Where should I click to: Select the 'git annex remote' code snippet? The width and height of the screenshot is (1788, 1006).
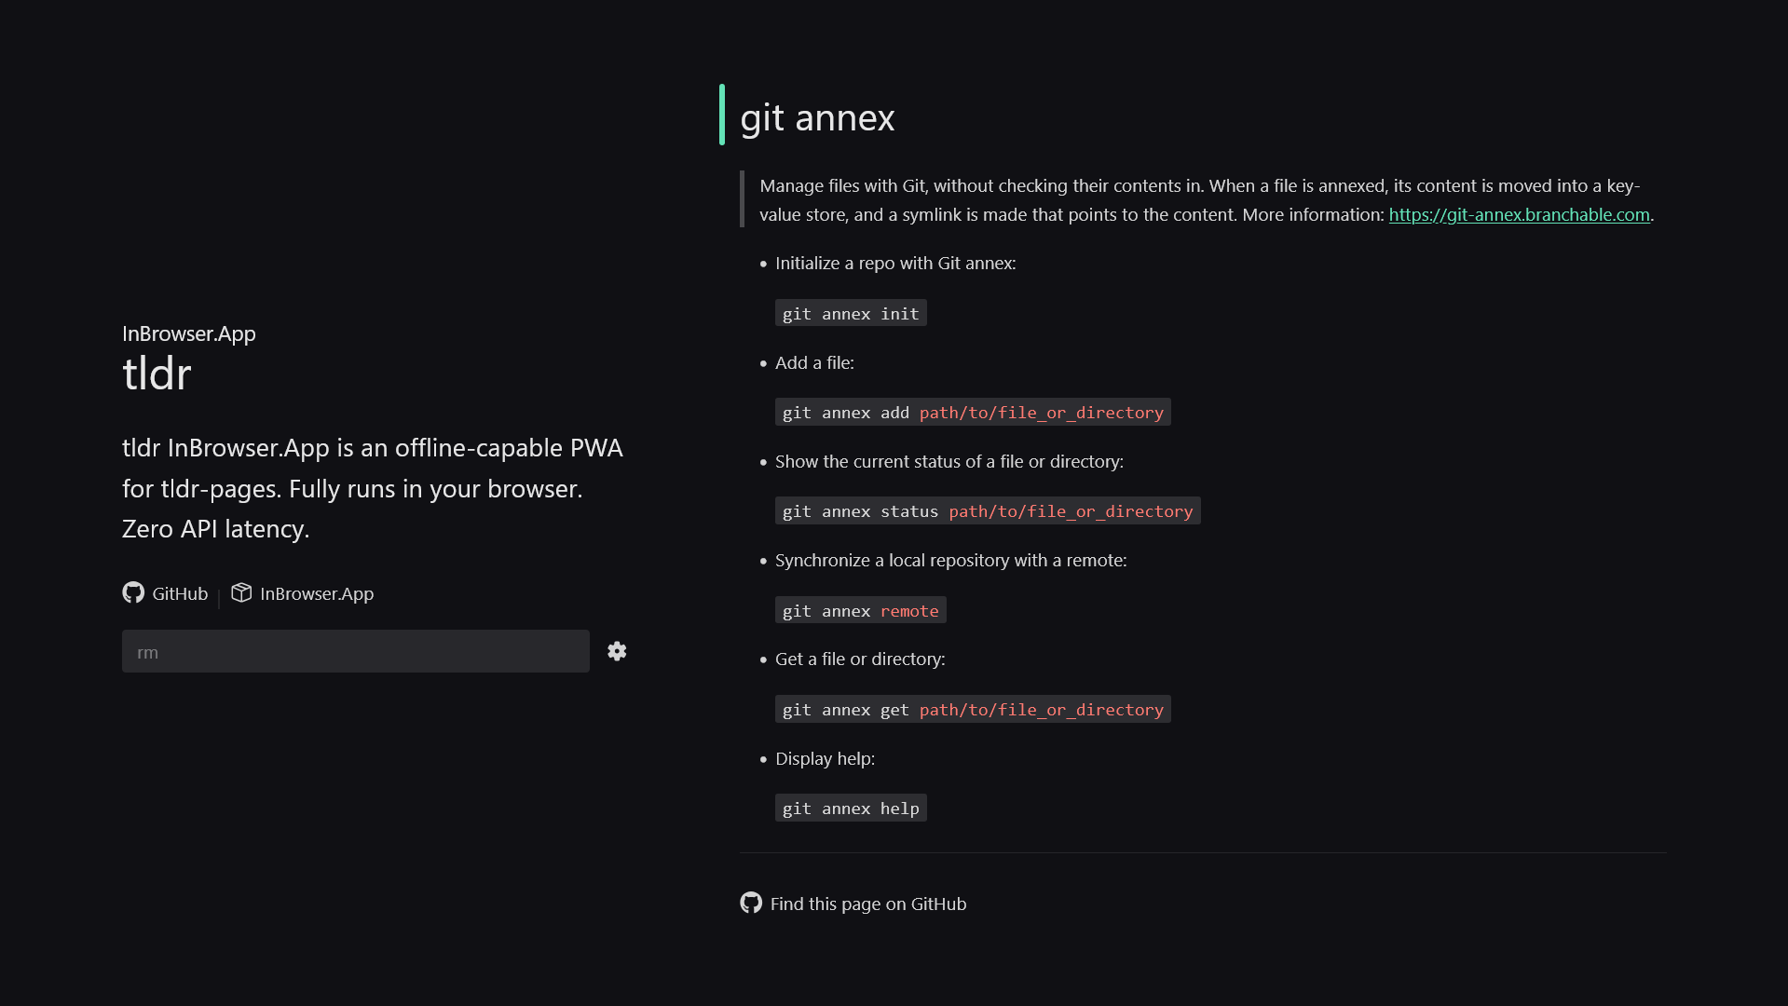coord(861,610)
